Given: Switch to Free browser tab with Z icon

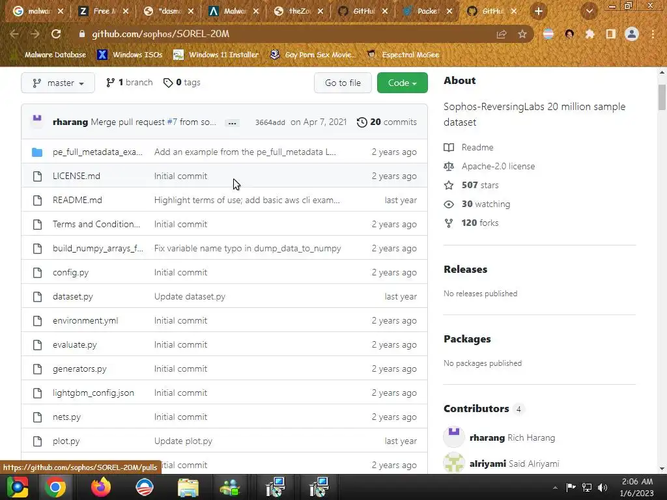Looking at the screenshot, I should click(104, 12).
